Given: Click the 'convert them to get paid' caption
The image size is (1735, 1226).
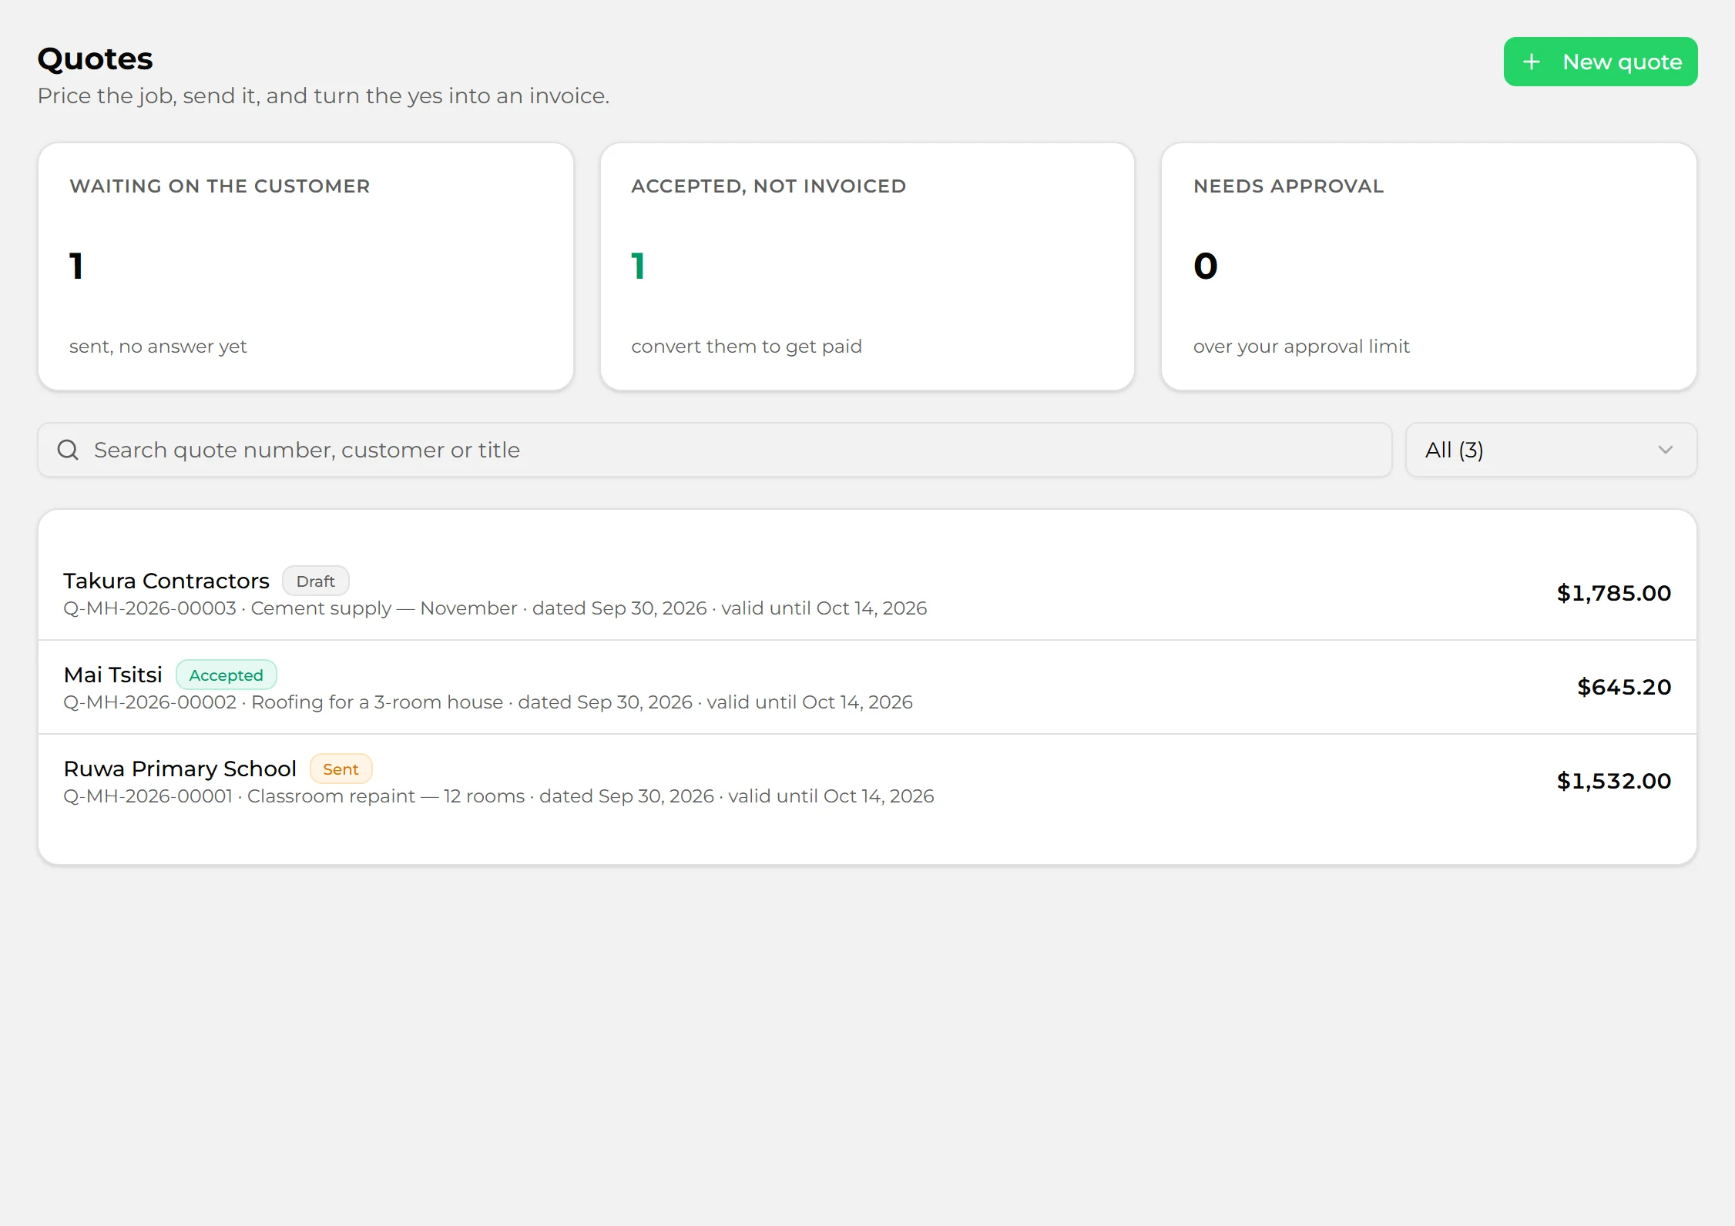Looking at the screenshot, I should click(747, 347).
